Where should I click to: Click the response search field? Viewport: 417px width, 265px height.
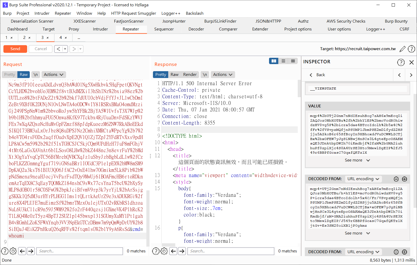click(231, 251)
